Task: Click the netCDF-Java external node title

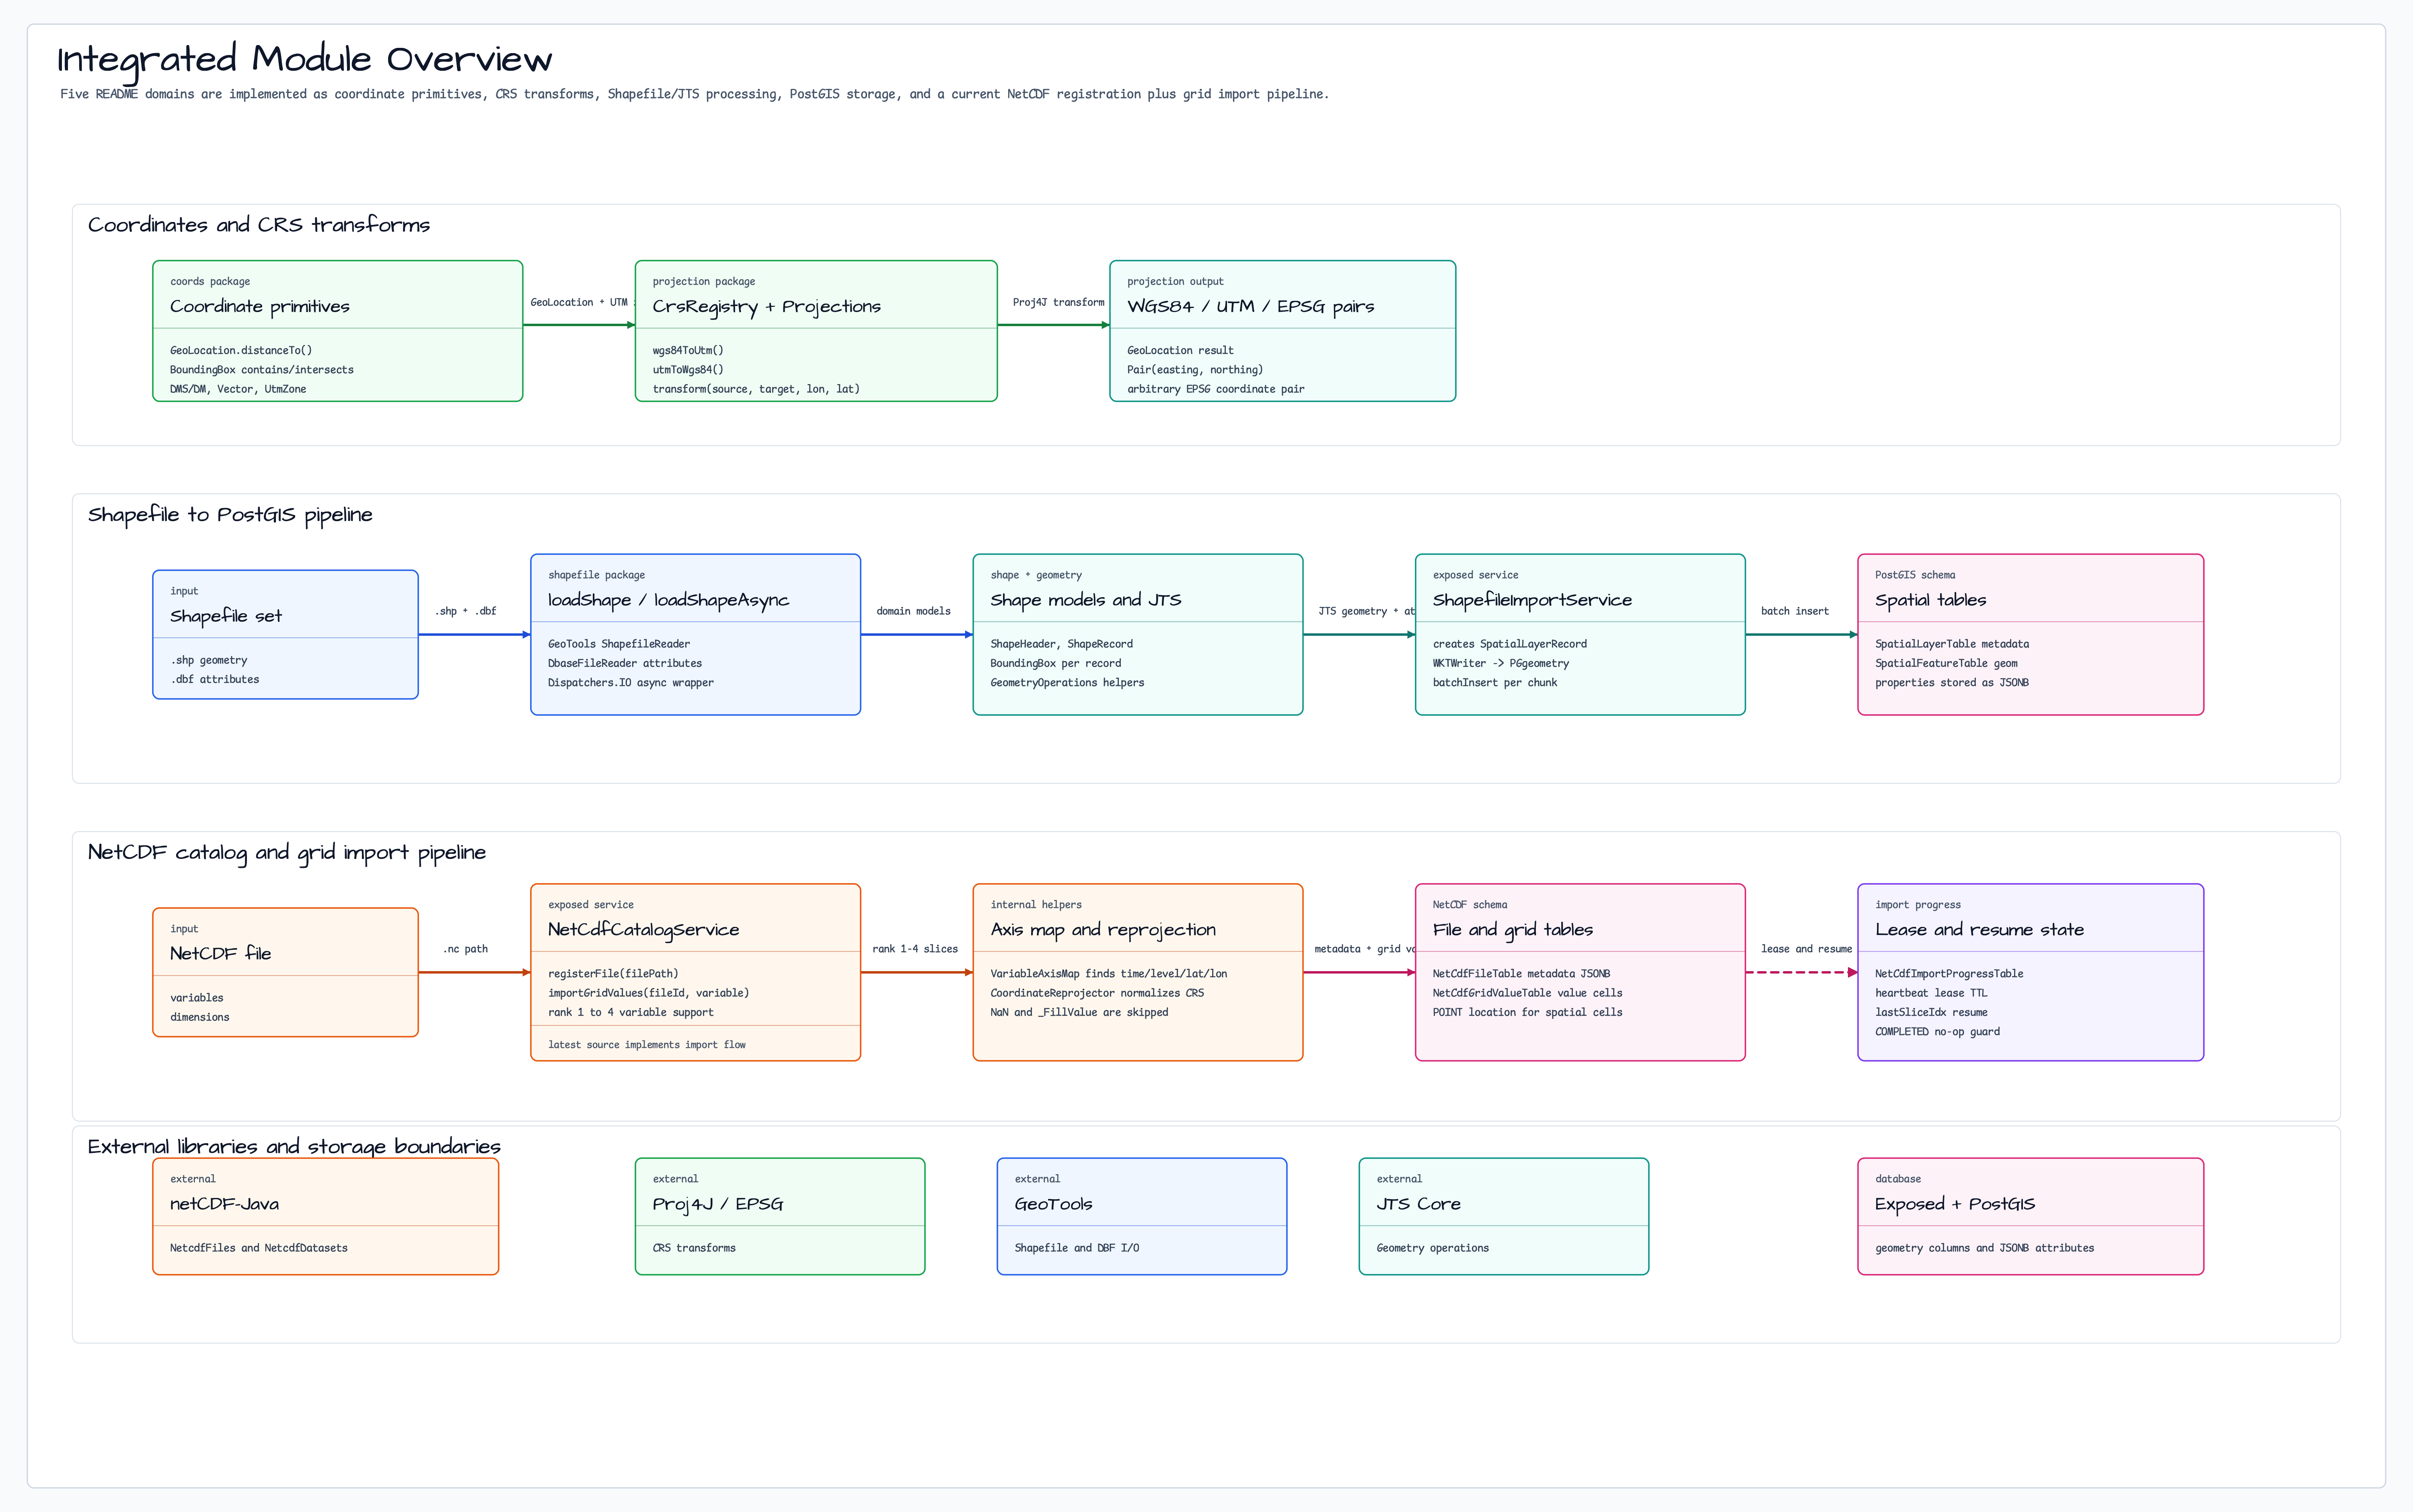Action: 224,1204
